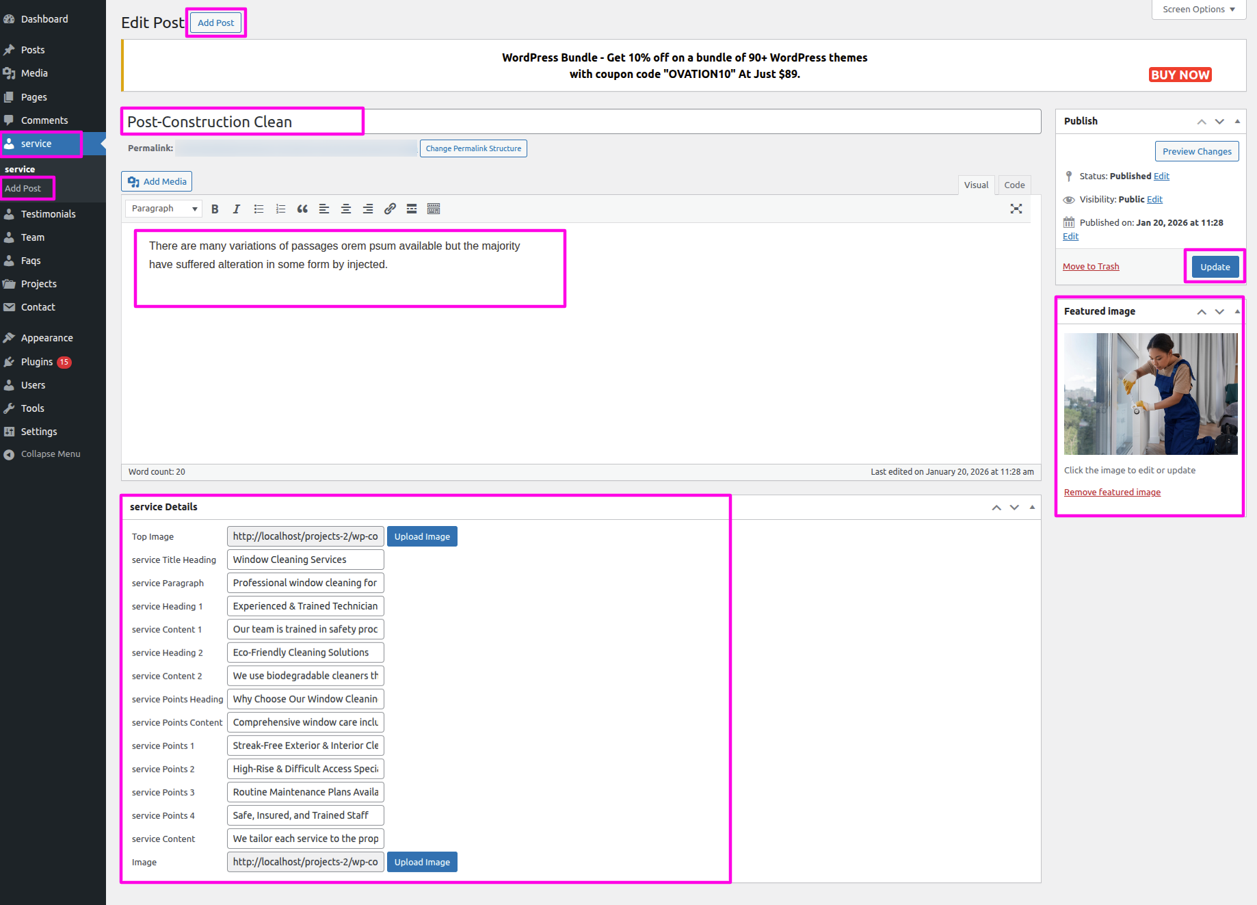The image size is (1257, 905).
Task: Click the featured image thumbnail
Action: point(1150,394)
